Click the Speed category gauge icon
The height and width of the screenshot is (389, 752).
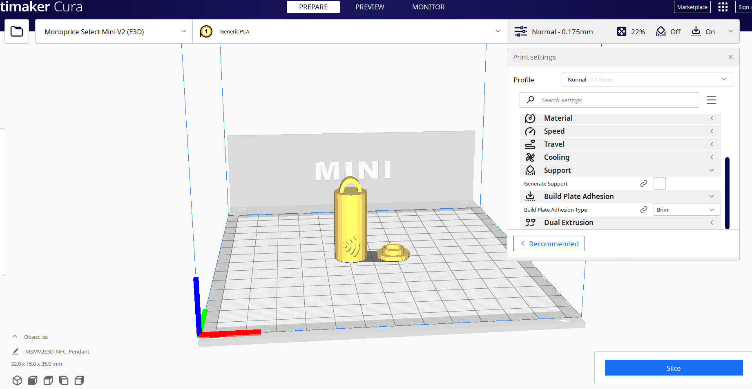(530, 131)
